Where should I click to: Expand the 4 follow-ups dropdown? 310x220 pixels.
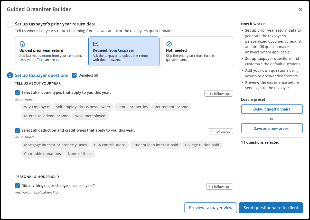(x=220, y=187)
